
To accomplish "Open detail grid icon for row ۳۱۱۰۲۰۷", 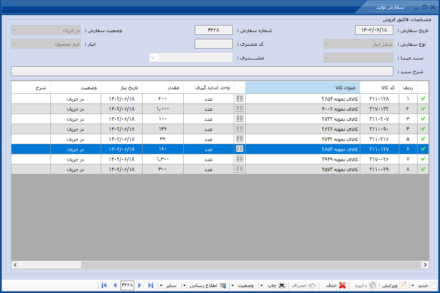I will tap(240, 119).
